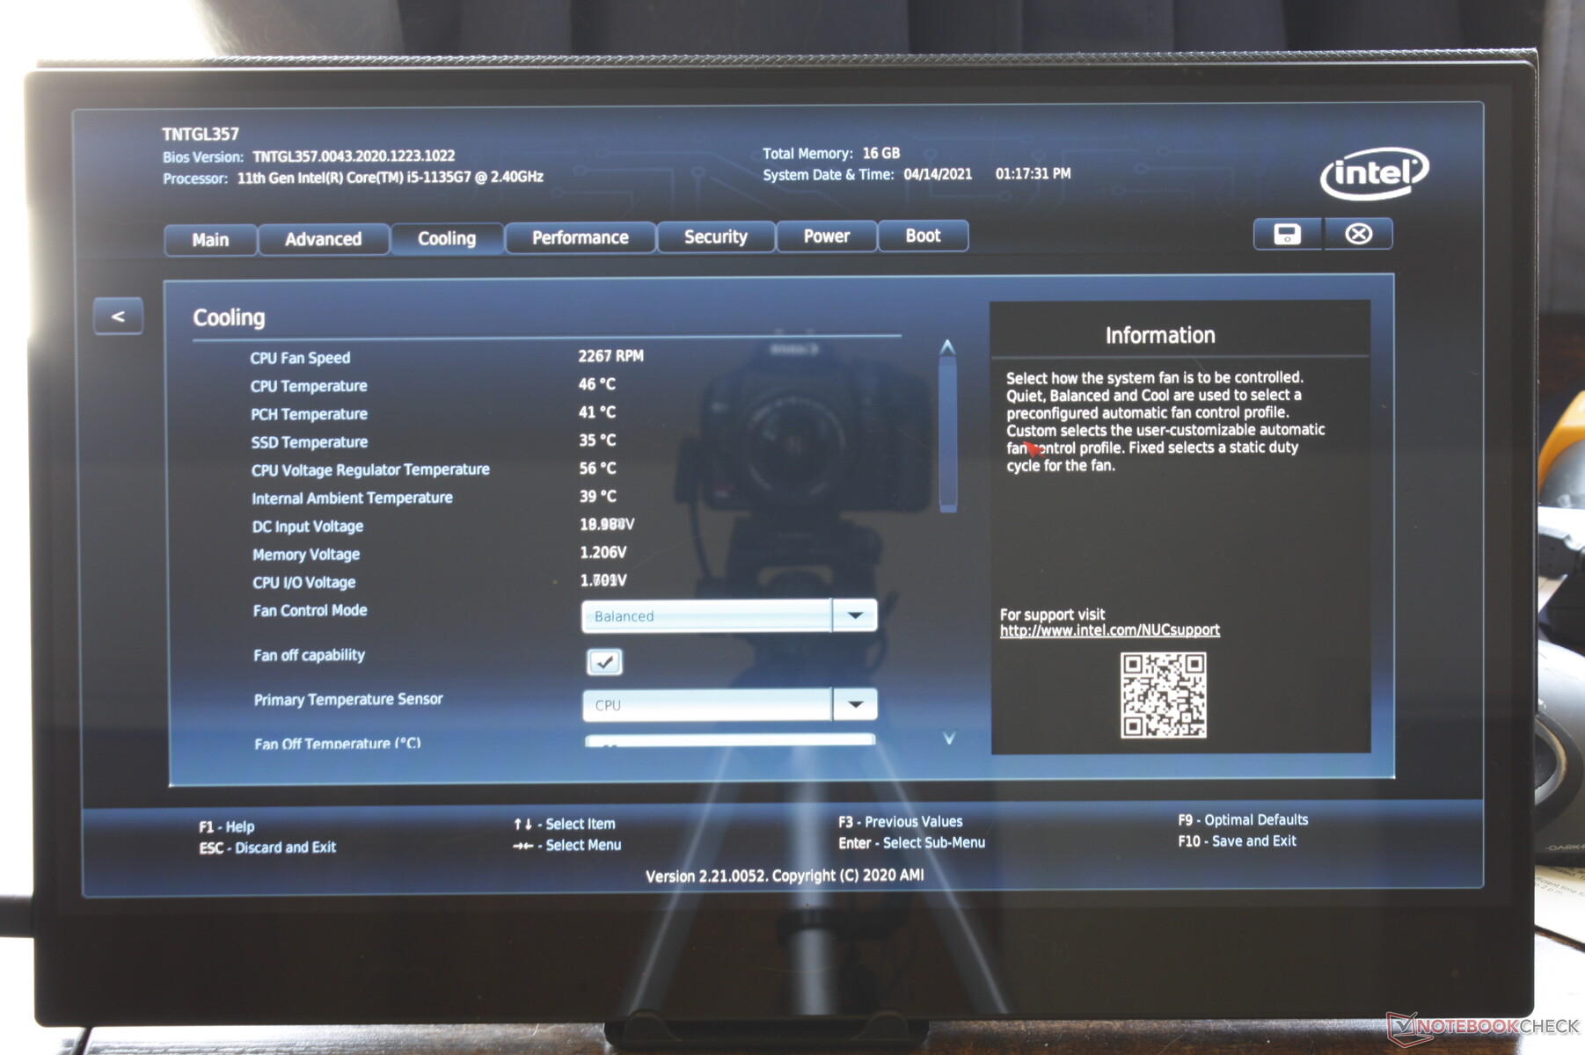Click the Cooling section heading
1585x1055 pixels.
point(229,317)
